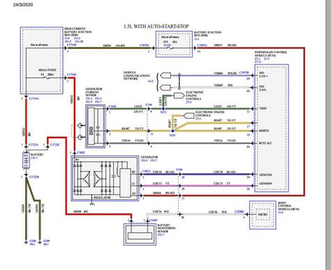Screen dimensions: 331x270
Task: Click the generator current sensor component symbol
Action: [95, 126]
